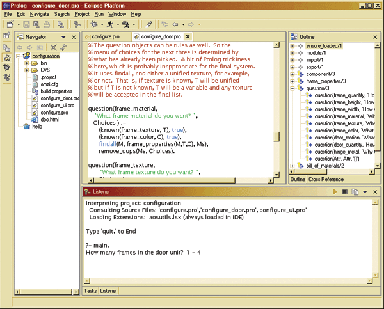Click the Run running-man icon in the toolbar
384x309 pixels.
point(110,24)
